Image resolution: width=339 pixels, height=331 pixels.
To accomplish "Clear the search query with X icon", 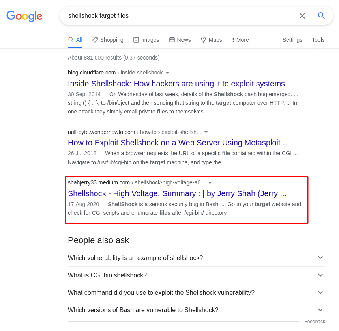I will pos(302,15).
